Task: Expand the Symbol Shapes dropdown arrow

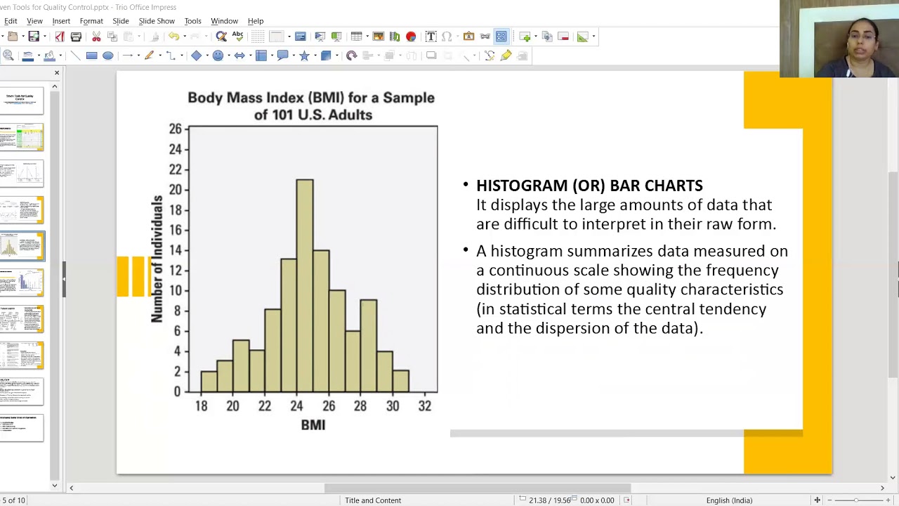Action: (x=229, y=56)
